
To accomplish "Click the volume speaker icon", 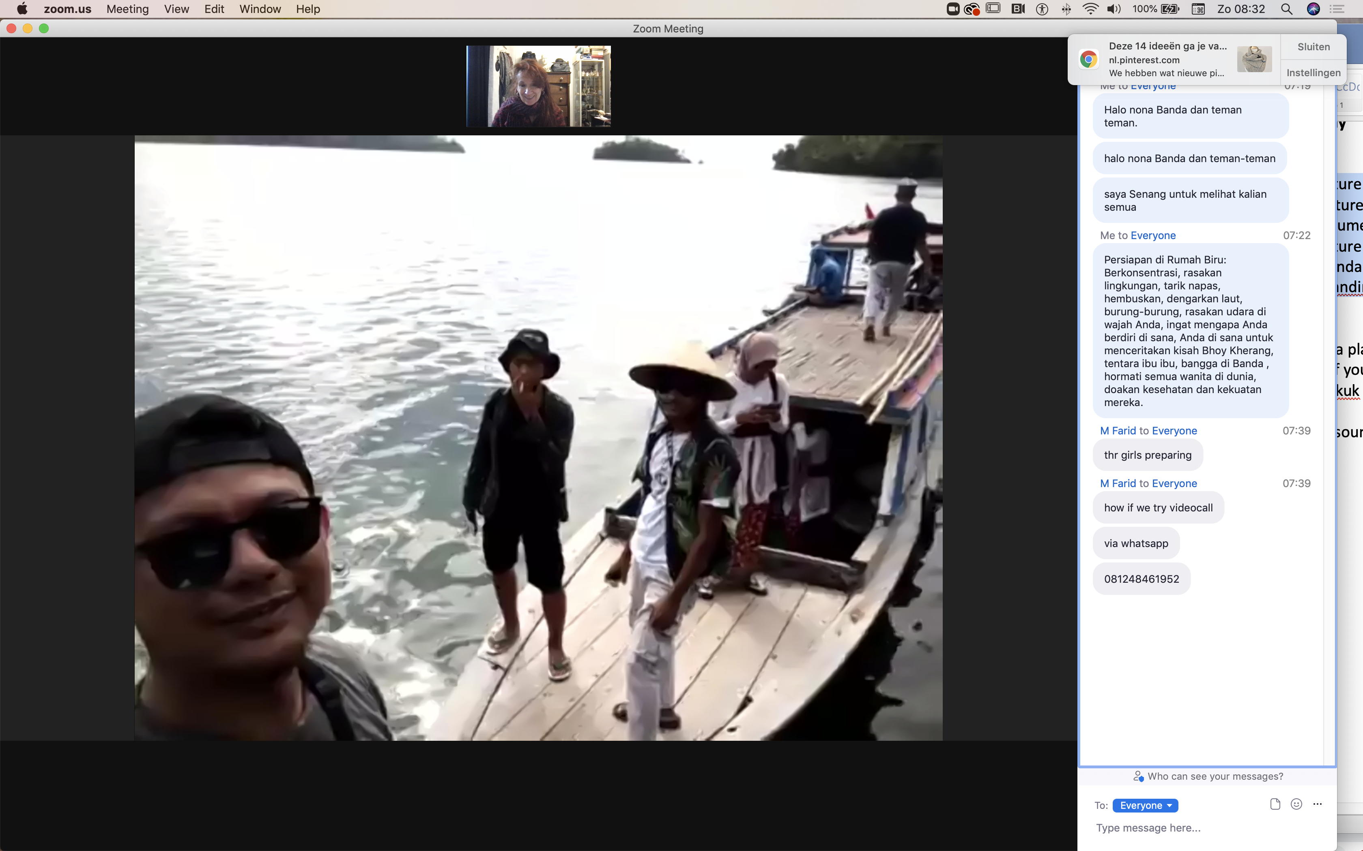I will (1114, 9).
